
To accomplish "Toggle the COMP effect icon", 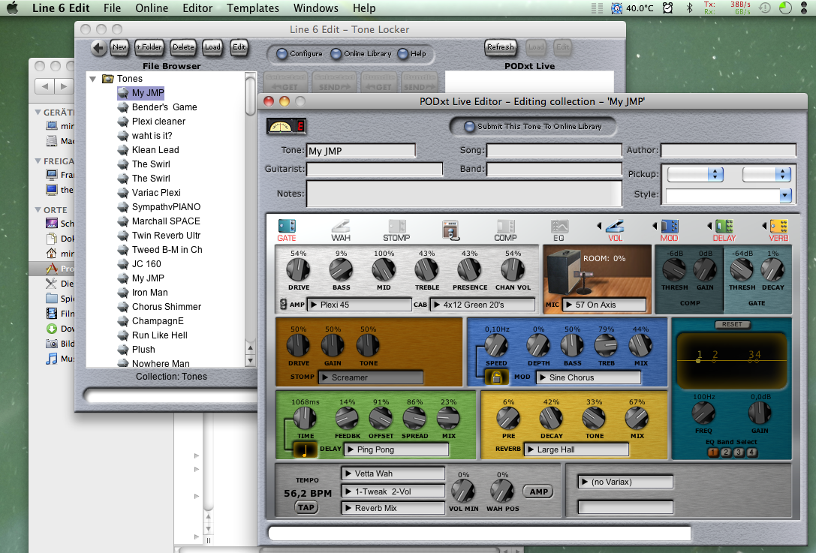I will 505,227.
